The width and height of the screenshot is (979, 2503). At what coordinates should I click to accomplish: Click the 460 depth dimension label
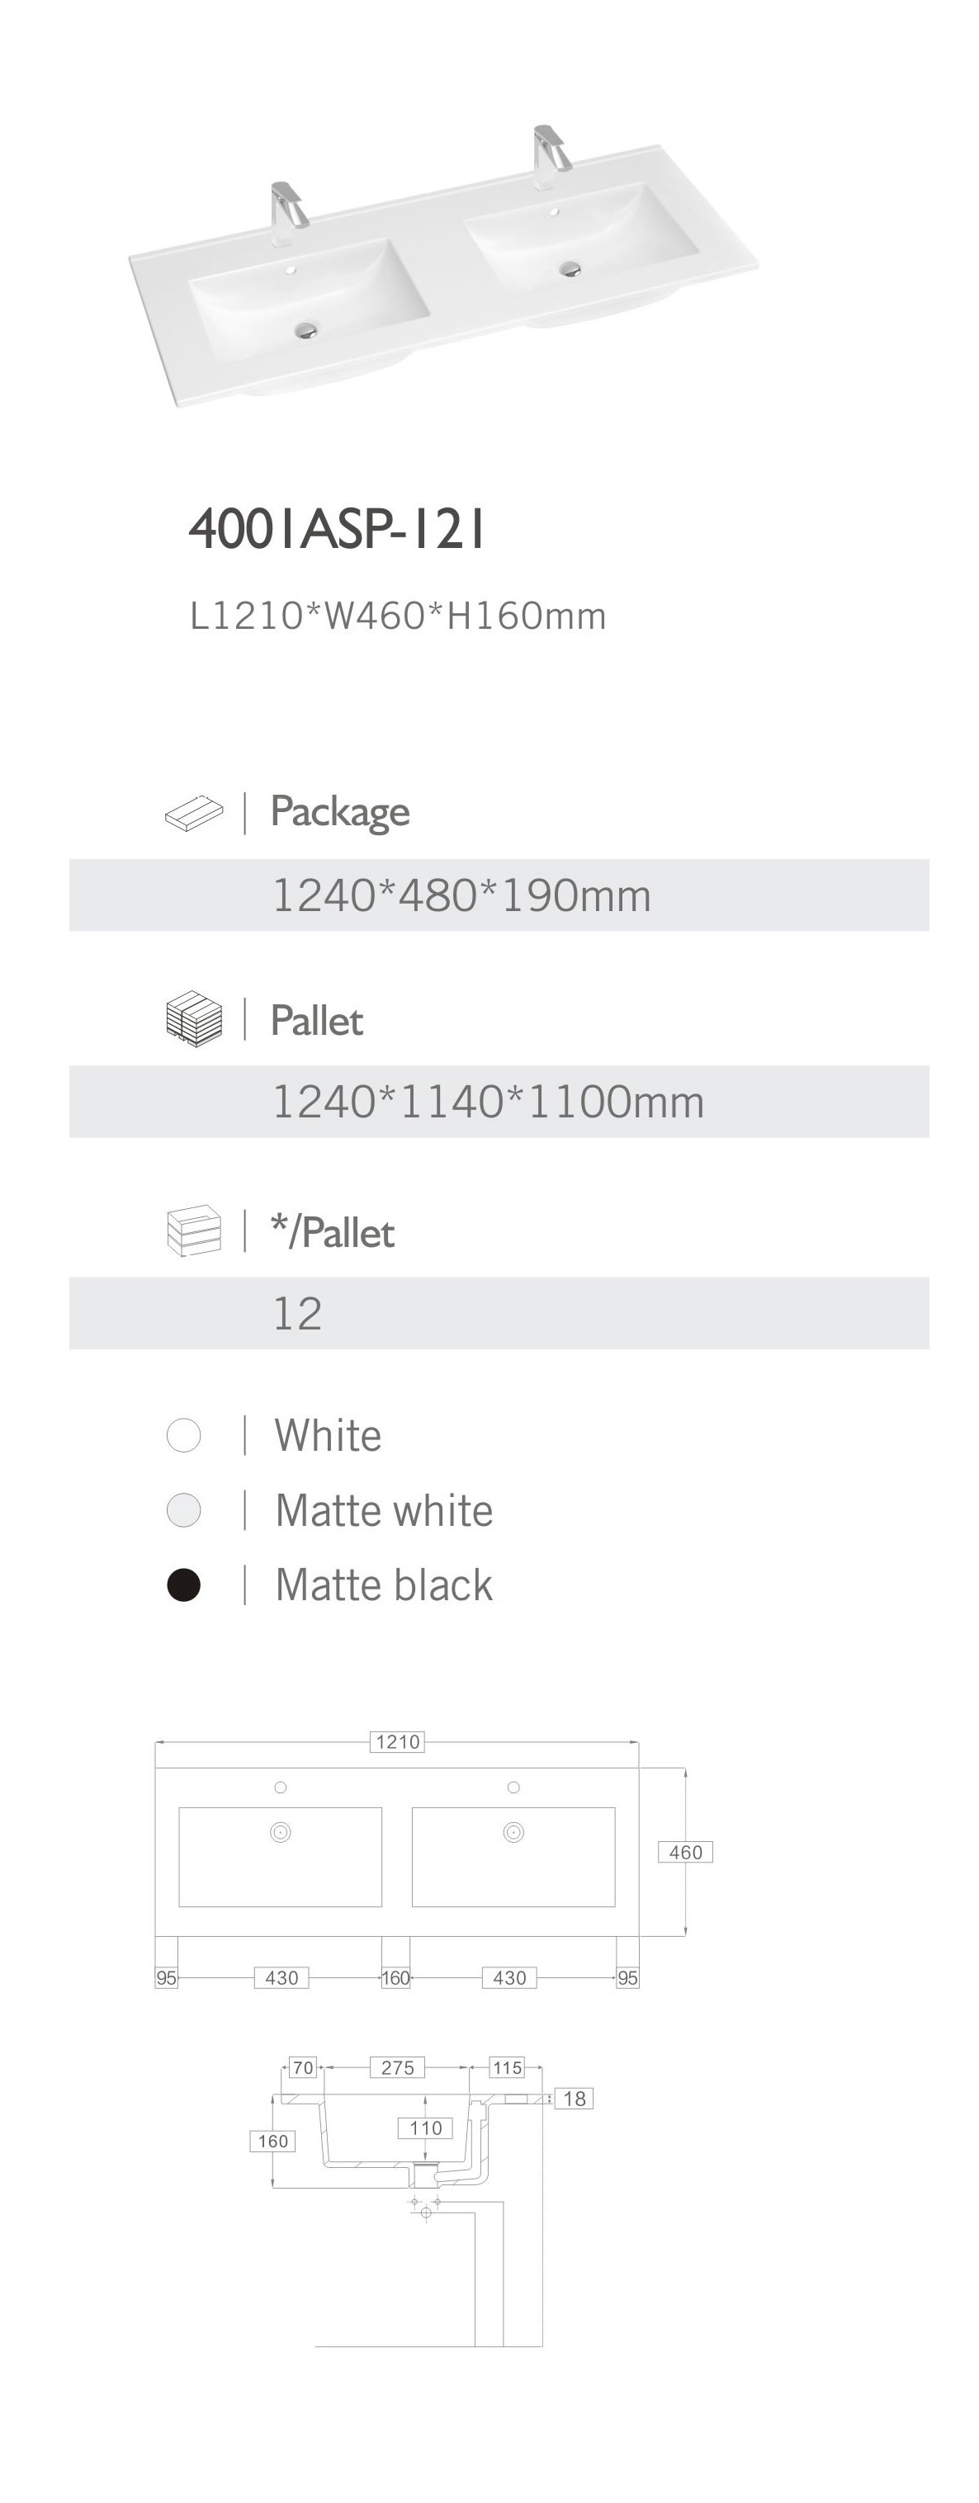pyautogui.click(x=685, y=1852)
